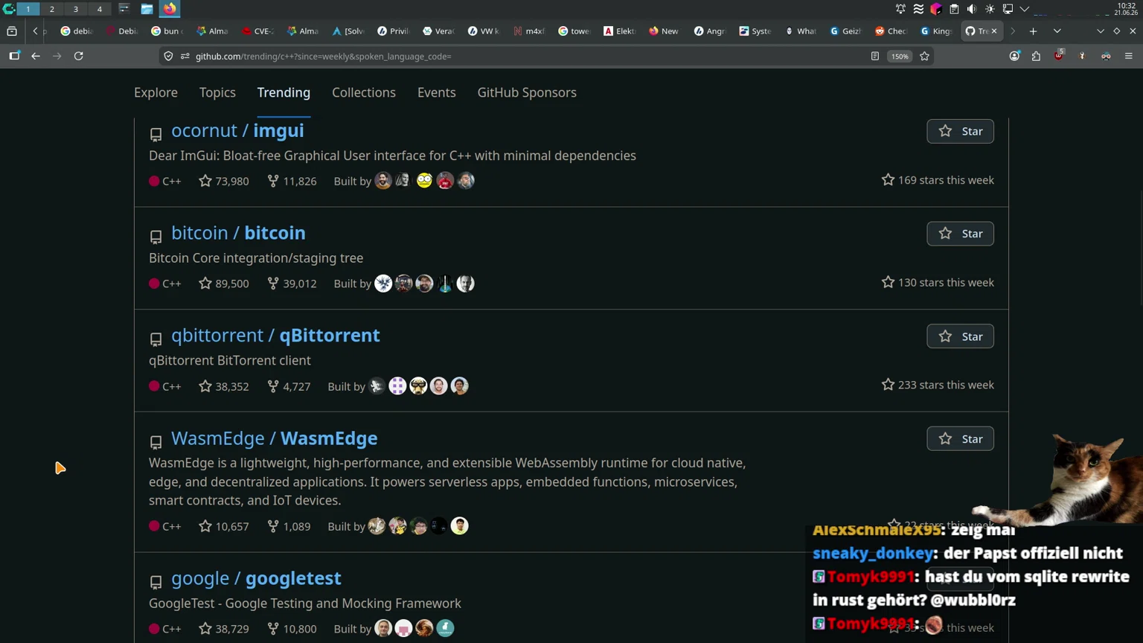This screenshot has width=1143, height=643.
Task: Open the file manager from panel
Action: (147, 9)
